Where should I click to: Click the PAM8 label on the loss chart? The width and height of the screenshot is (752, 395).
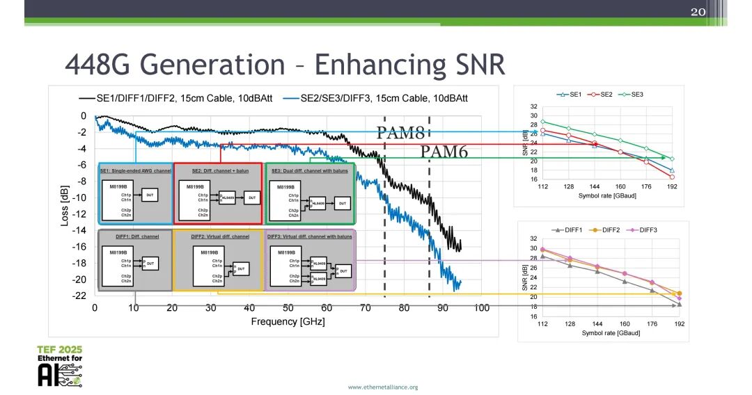[400, 133]
